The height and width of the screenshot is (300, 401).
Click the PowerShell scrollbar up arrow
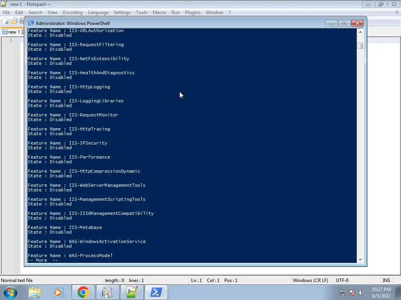(360, 32)
